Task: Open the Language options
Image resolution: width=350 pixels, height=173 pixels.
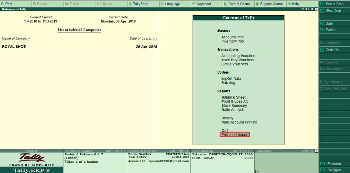Action: (175, 4)
